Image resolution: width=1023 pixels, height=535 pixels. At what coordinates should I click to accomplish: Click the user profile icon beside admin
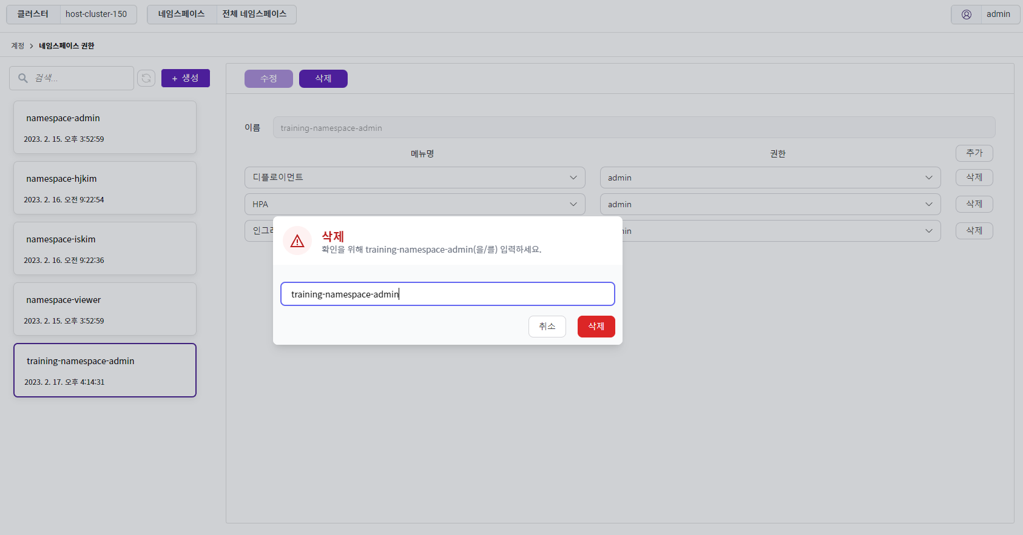(967, 15)
